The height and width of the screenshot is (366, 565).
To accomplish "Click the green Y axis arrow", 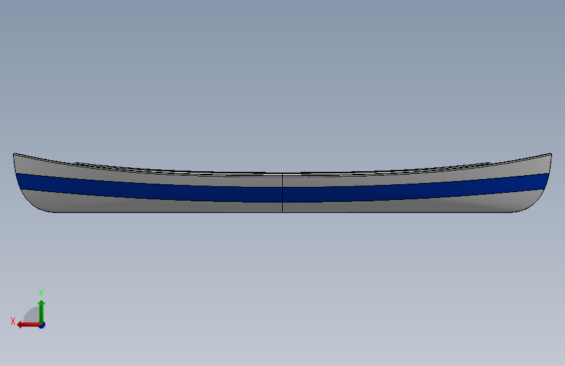I will click(x=42, y=311).
